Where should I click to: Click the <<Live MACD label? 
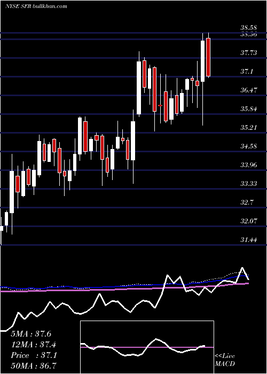pyautogui.click(x=225, y=360)
